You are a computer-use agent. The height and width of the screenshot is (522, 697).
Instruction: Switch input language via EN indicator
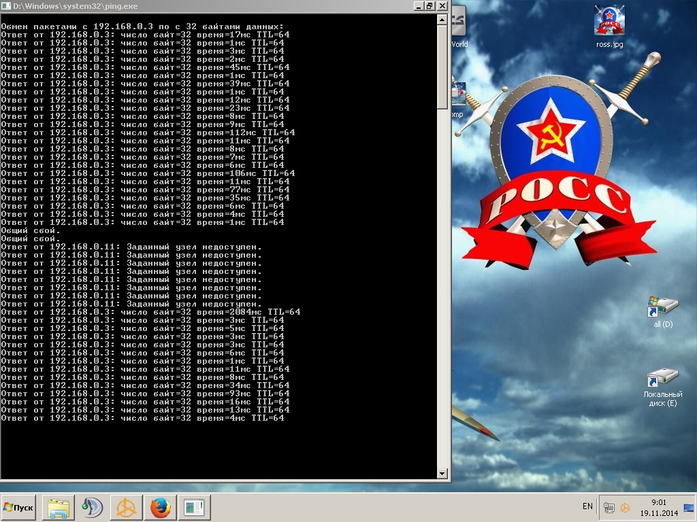pyautogui.click(x=587, y=506)
